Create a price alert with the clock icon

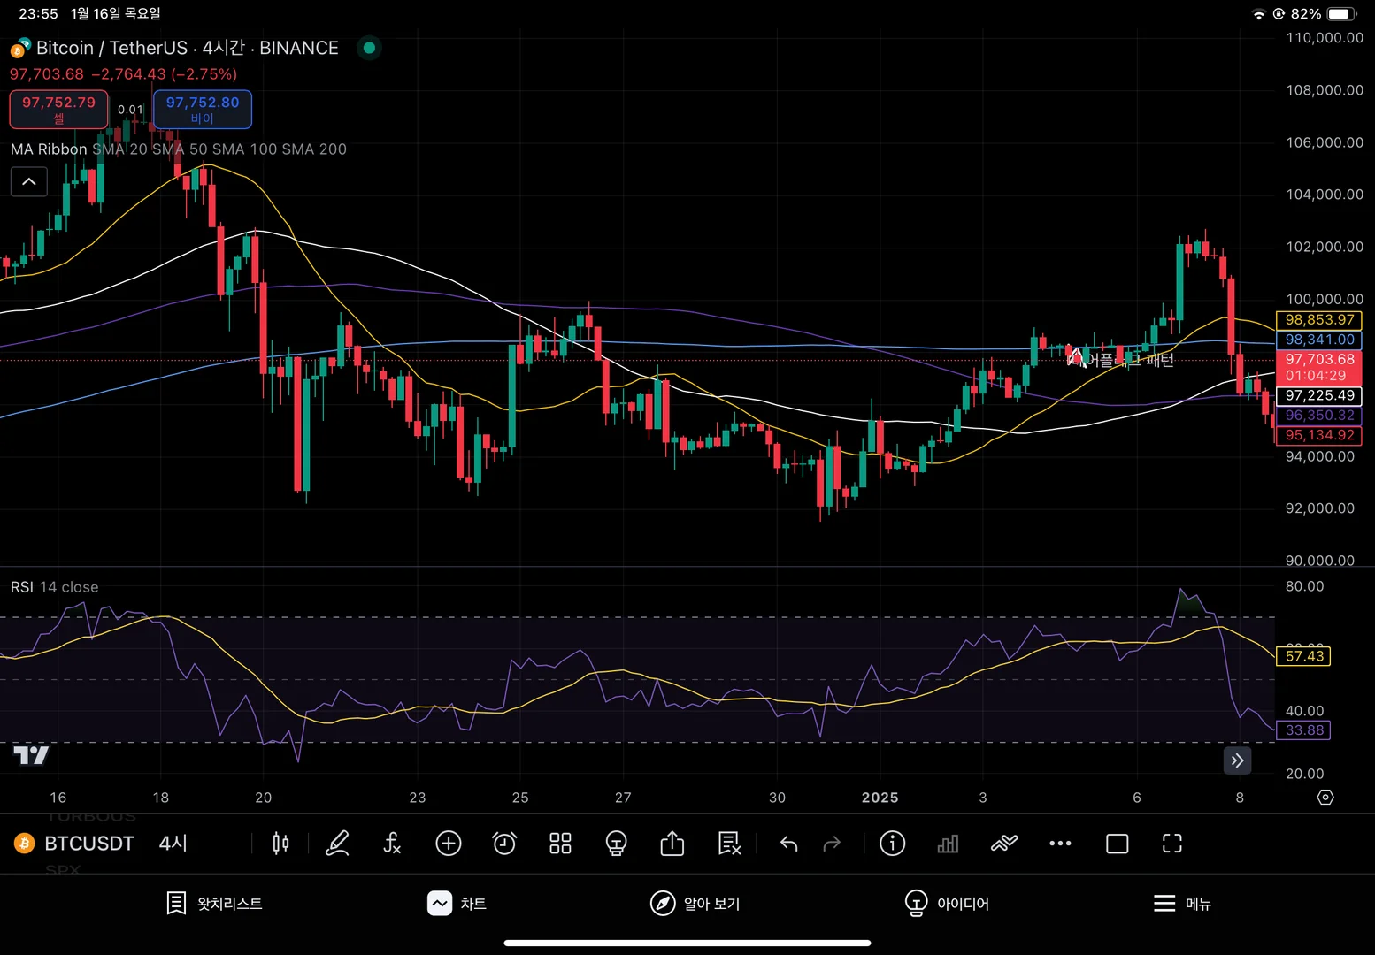click(x=504, y=844)
